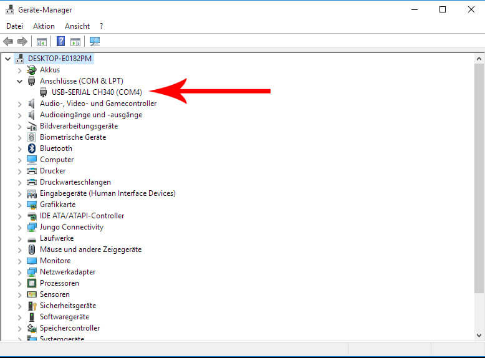Select the Bluetooth tree entry text

[x=56, y=148]
